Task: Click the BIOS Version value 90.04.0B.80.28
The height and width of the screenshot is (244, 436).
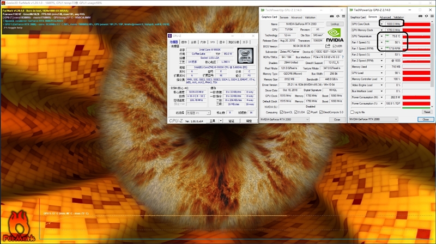Action: tap(301, 46)
